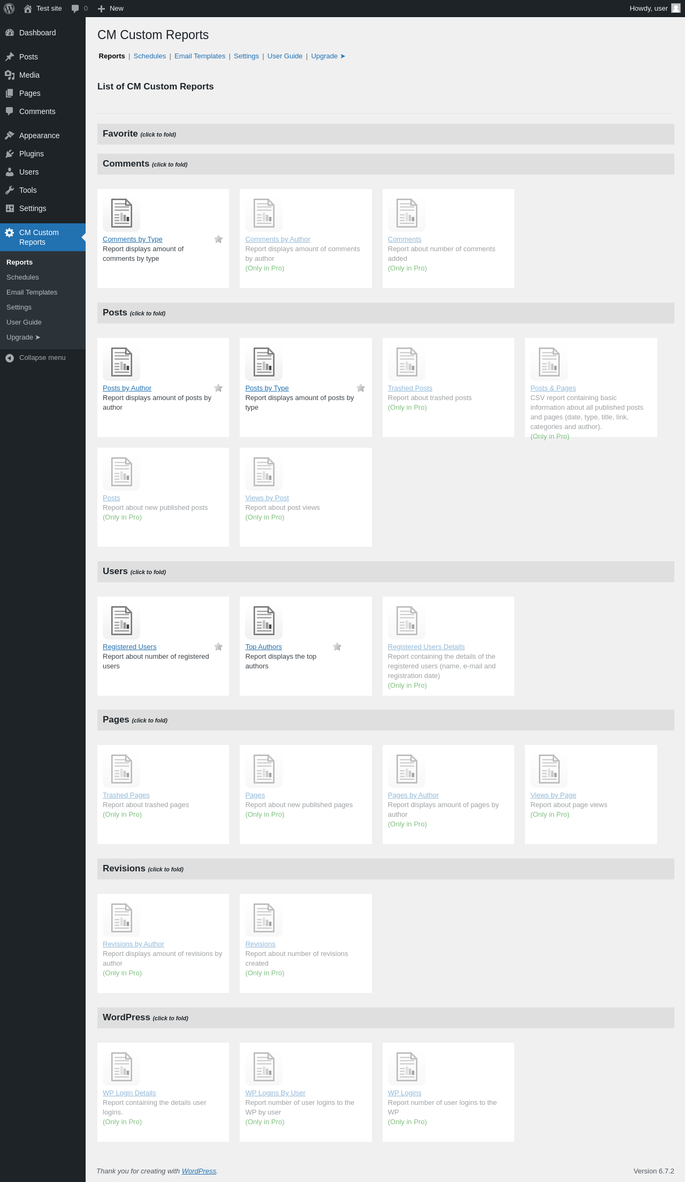The width and height of the screenshot is (685, 1182).
Task: Open the Posts by Author report icon
Action: pyautogui.click(x=121, y=362)
